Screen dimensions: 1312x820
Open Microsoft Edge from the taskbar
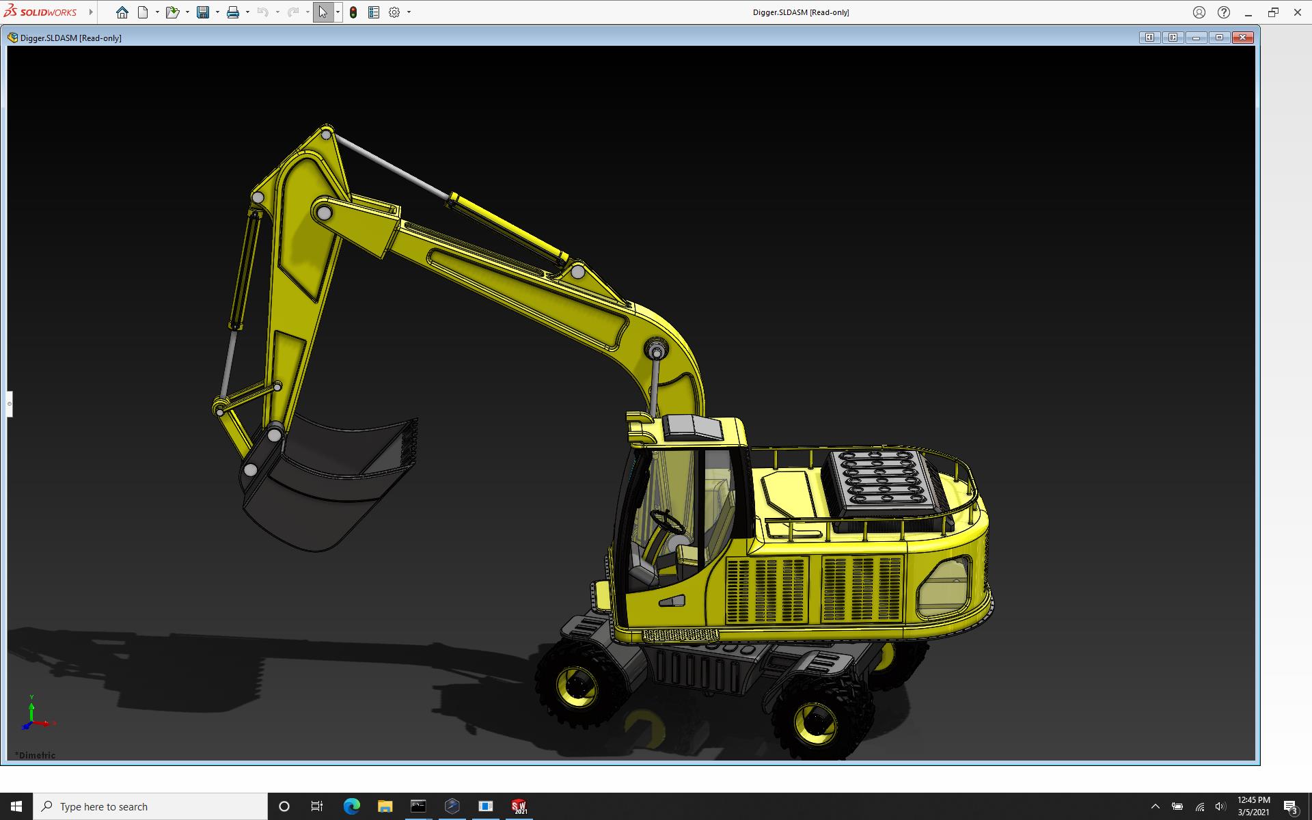coord(351,806)
